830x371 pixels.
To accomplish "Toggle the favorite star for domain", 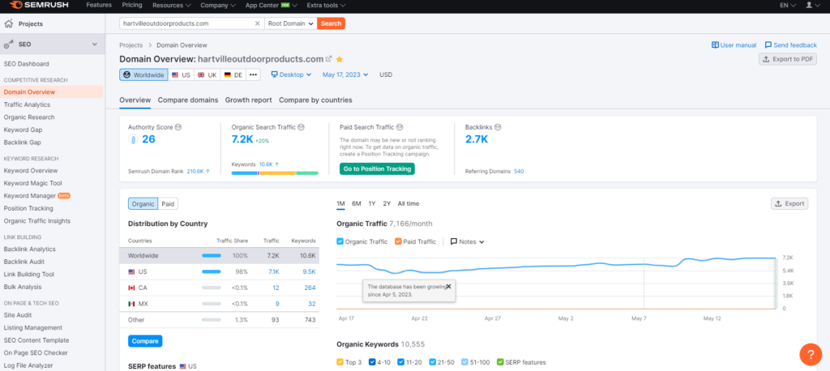I will [x=340, y=59].
